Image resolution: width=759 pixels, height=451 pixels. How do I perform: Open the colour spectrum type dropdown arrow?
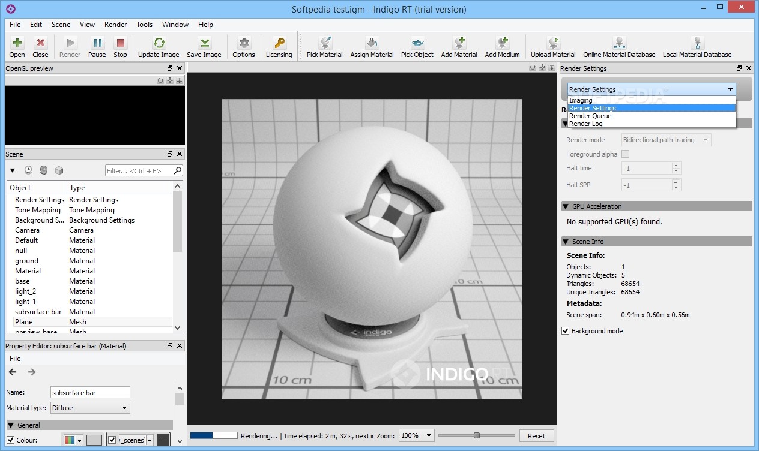pos(79,440)
